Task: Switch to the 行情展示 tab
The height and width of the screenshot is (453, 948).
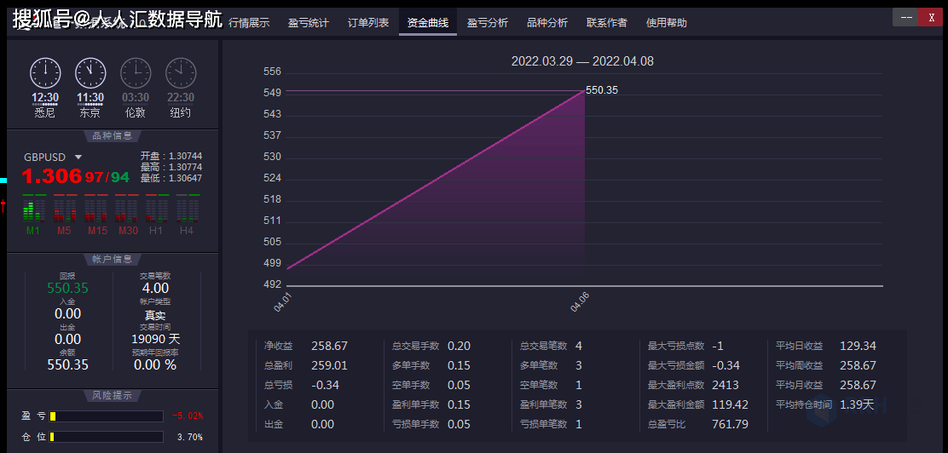Action: (249, 23)
